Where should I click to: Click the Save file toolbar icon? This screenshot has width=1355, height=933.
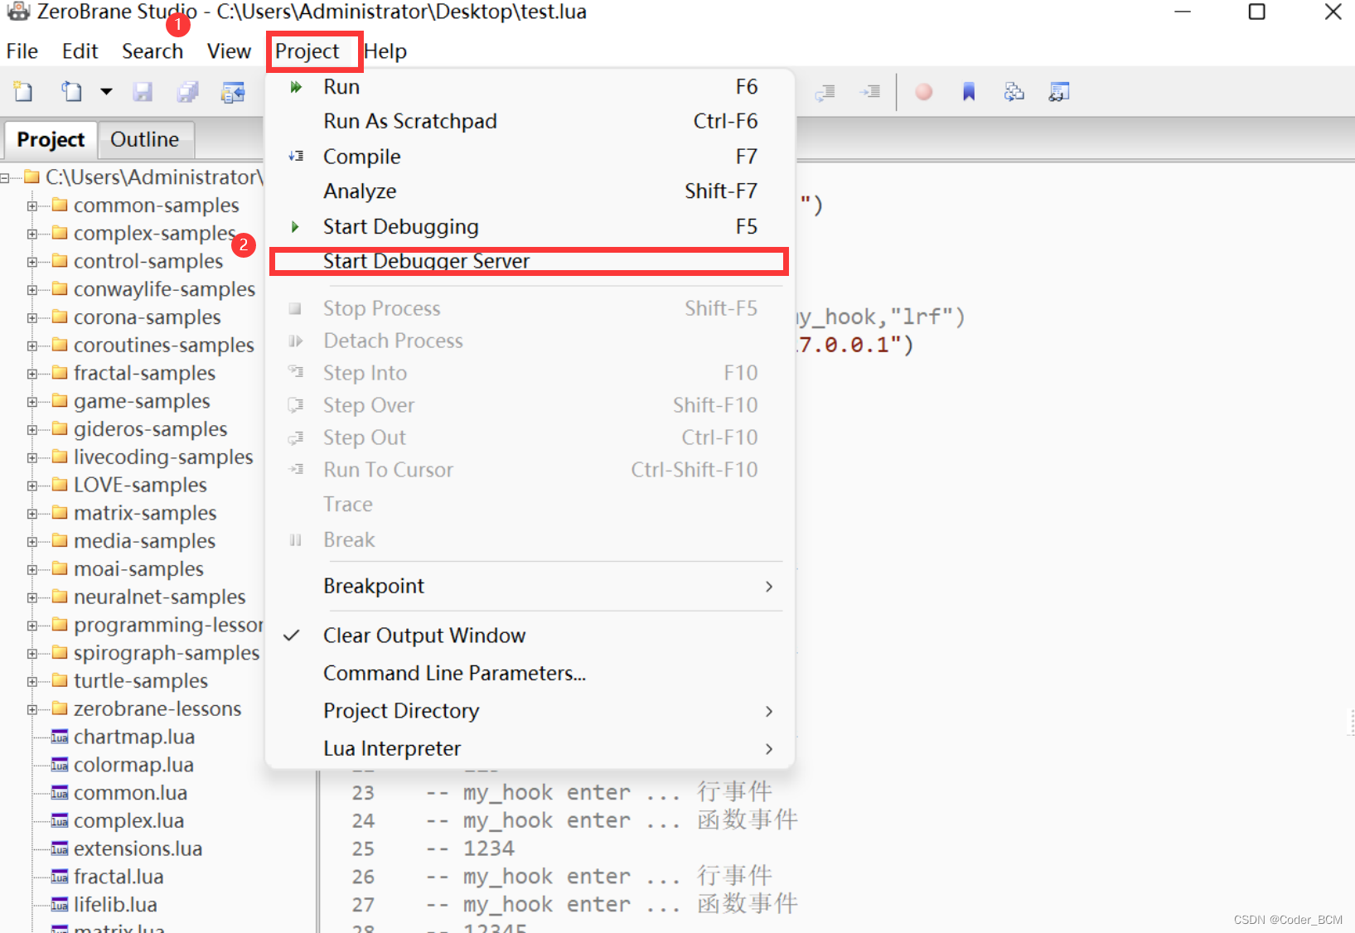143,91
